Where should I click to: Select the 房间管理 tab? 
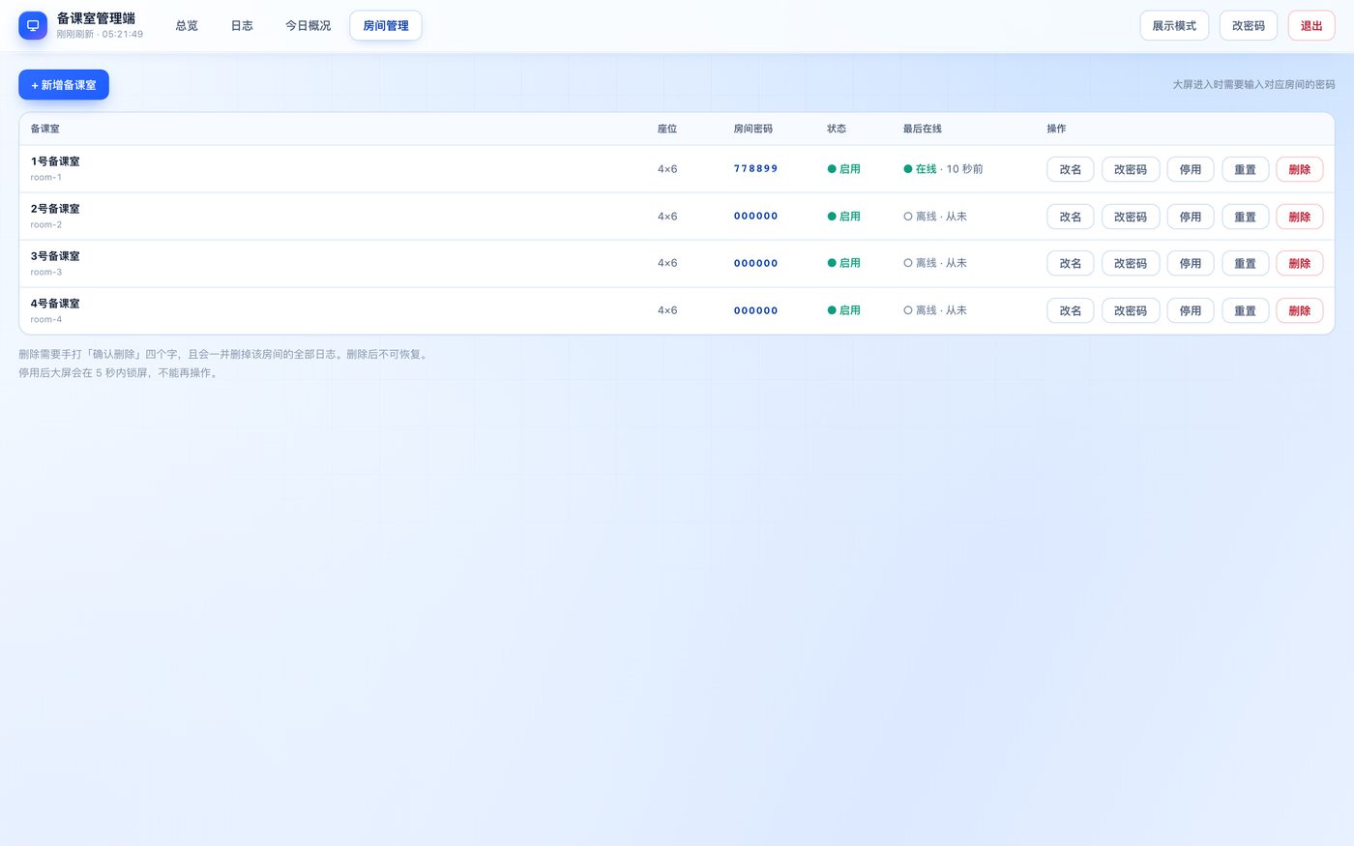pyautogui.click(x=386, y=25)
